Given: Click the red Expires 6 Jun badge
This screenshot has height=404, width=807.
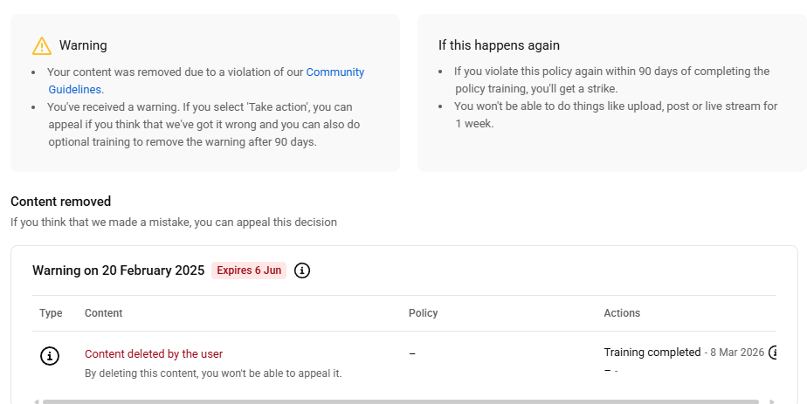Looking at the screenshot, I should tap(249, 270).
